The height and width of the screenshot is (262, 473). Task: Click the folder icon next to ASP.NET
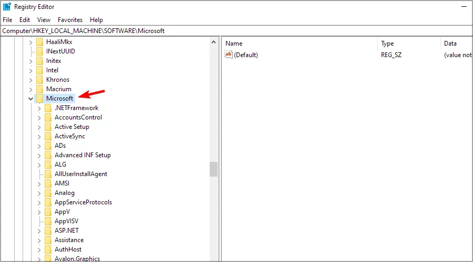[x=48, y=231]
